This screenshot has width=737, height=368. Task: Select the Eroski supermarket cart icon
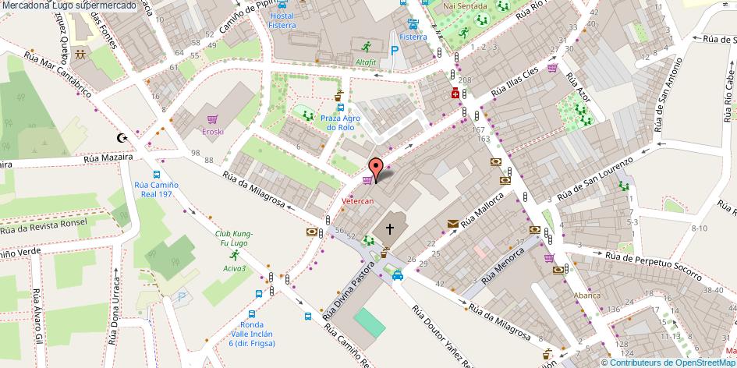click(x=212, y=119)
